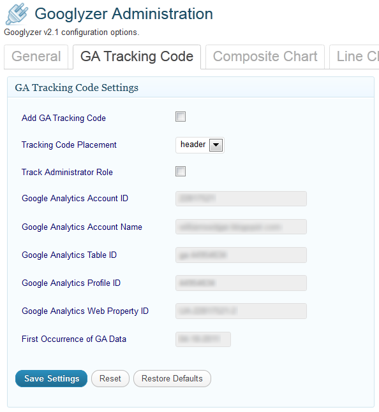Click the Reset button
Image resolution: width=379 pixels, height=412 pixels.
pos(110,378)
